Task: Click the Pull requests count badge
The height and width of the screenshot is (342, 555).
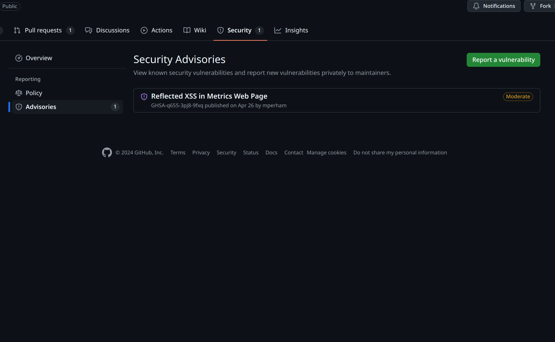Action: 70,30
